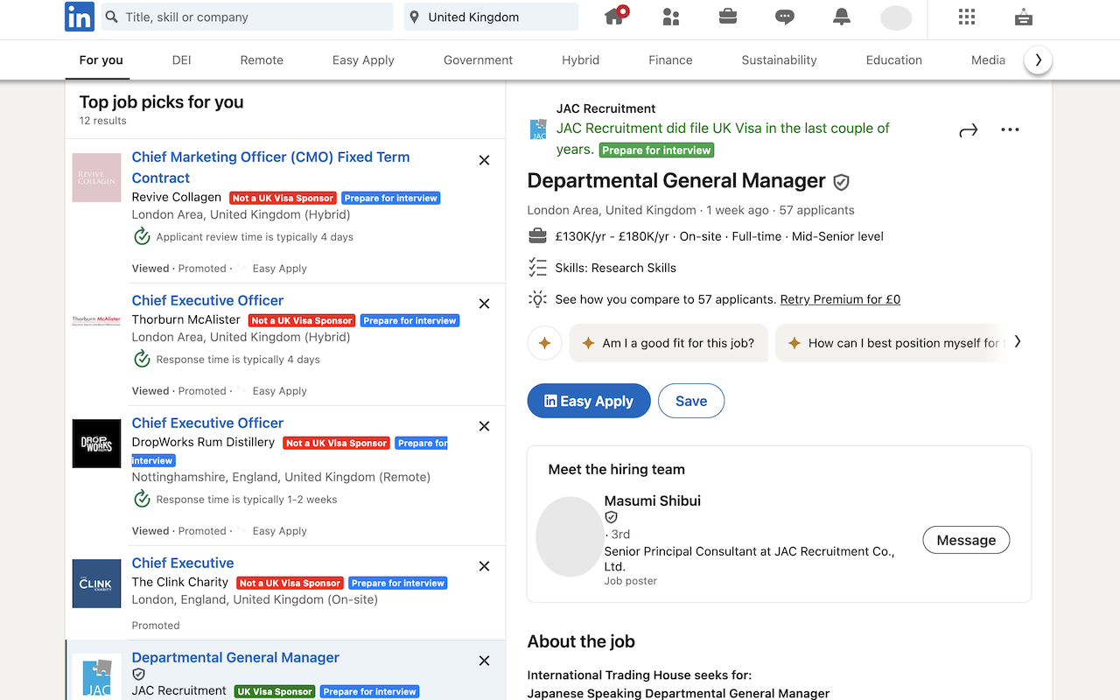This screenshot has height=700, width=1120.
Task: Go to Home feed icon
Action: point(615,16)
